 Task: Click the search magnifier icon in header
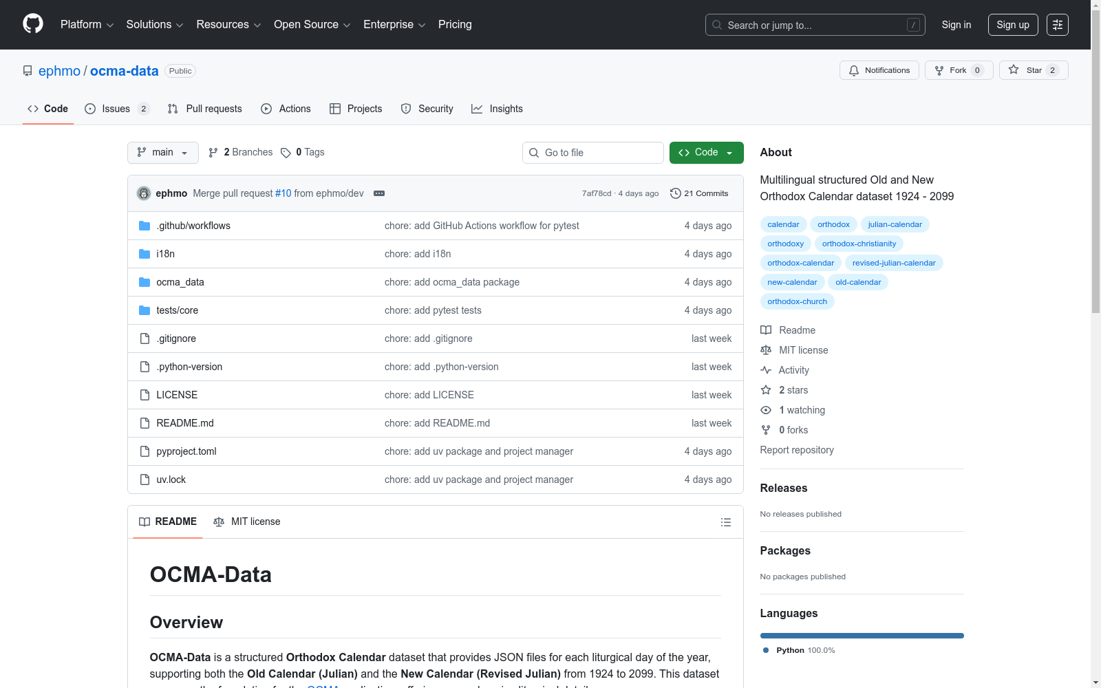[717, 25]
